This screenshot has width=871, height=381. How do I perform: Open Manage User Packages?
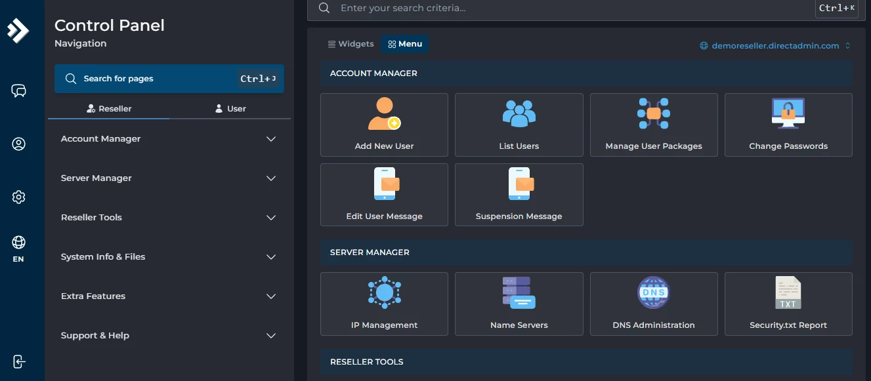click(654, 125)
